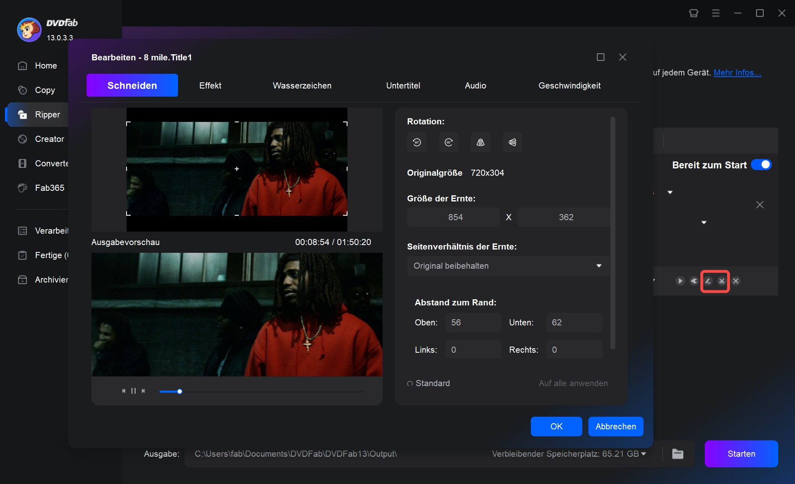
Task: Rotate video 90° clockwise
Action: [x=449, y=142]
